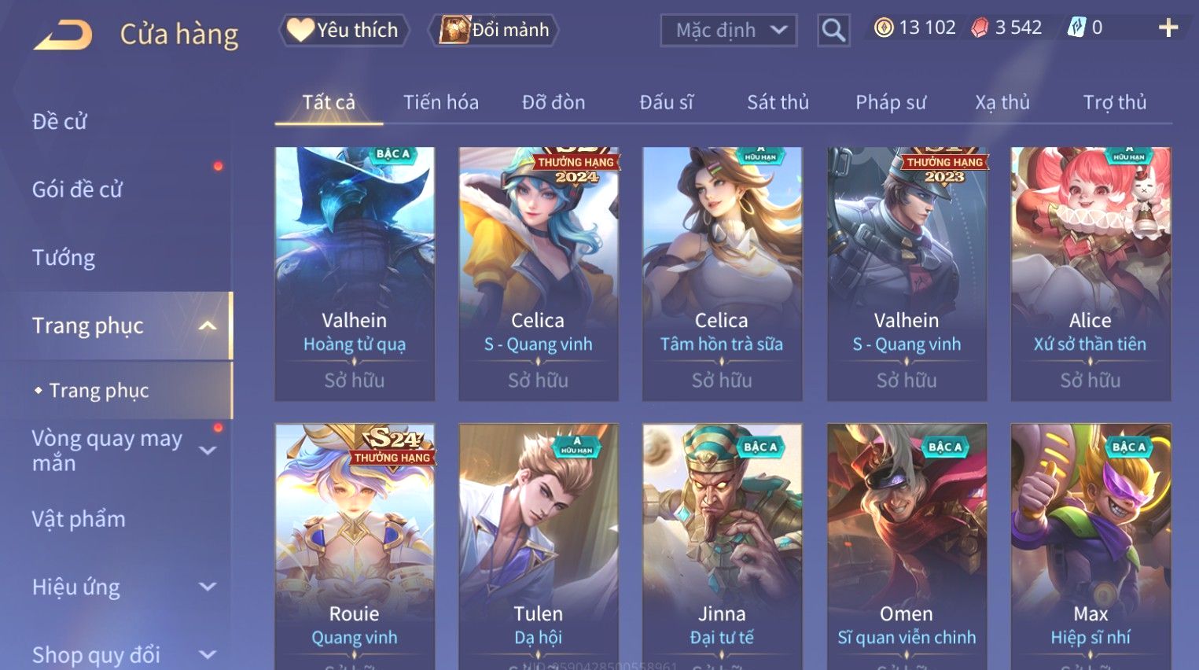Expand the Hiệu ứng sidebar section
The height and width of the screenshot is (670, 1199).
[x=208, y=587]
